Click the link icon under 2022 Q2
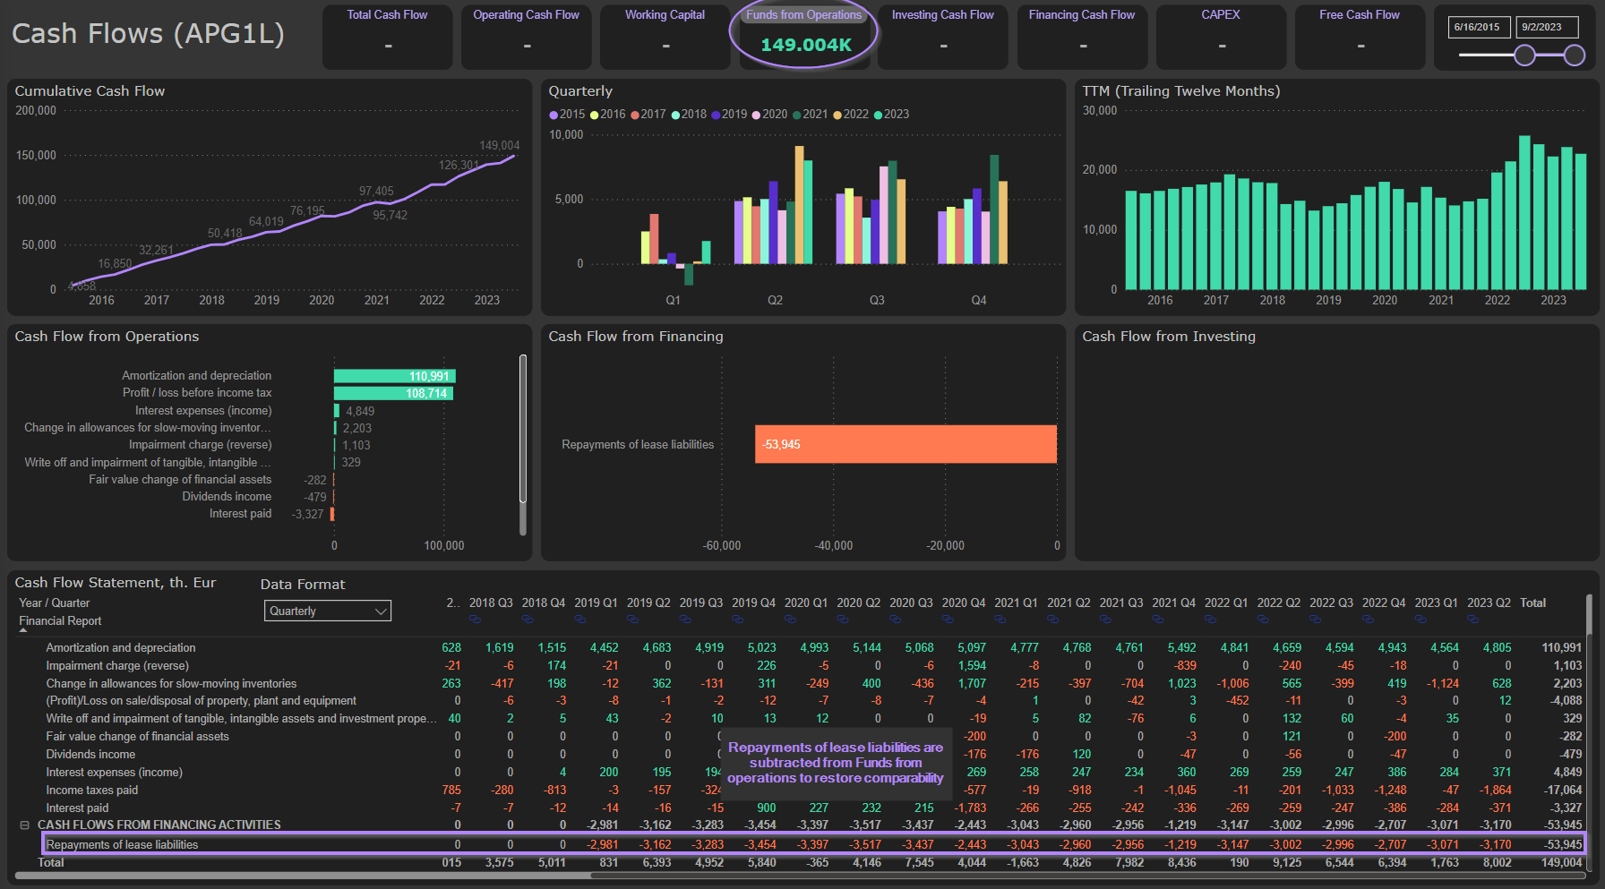 [x=1262, y=620]
